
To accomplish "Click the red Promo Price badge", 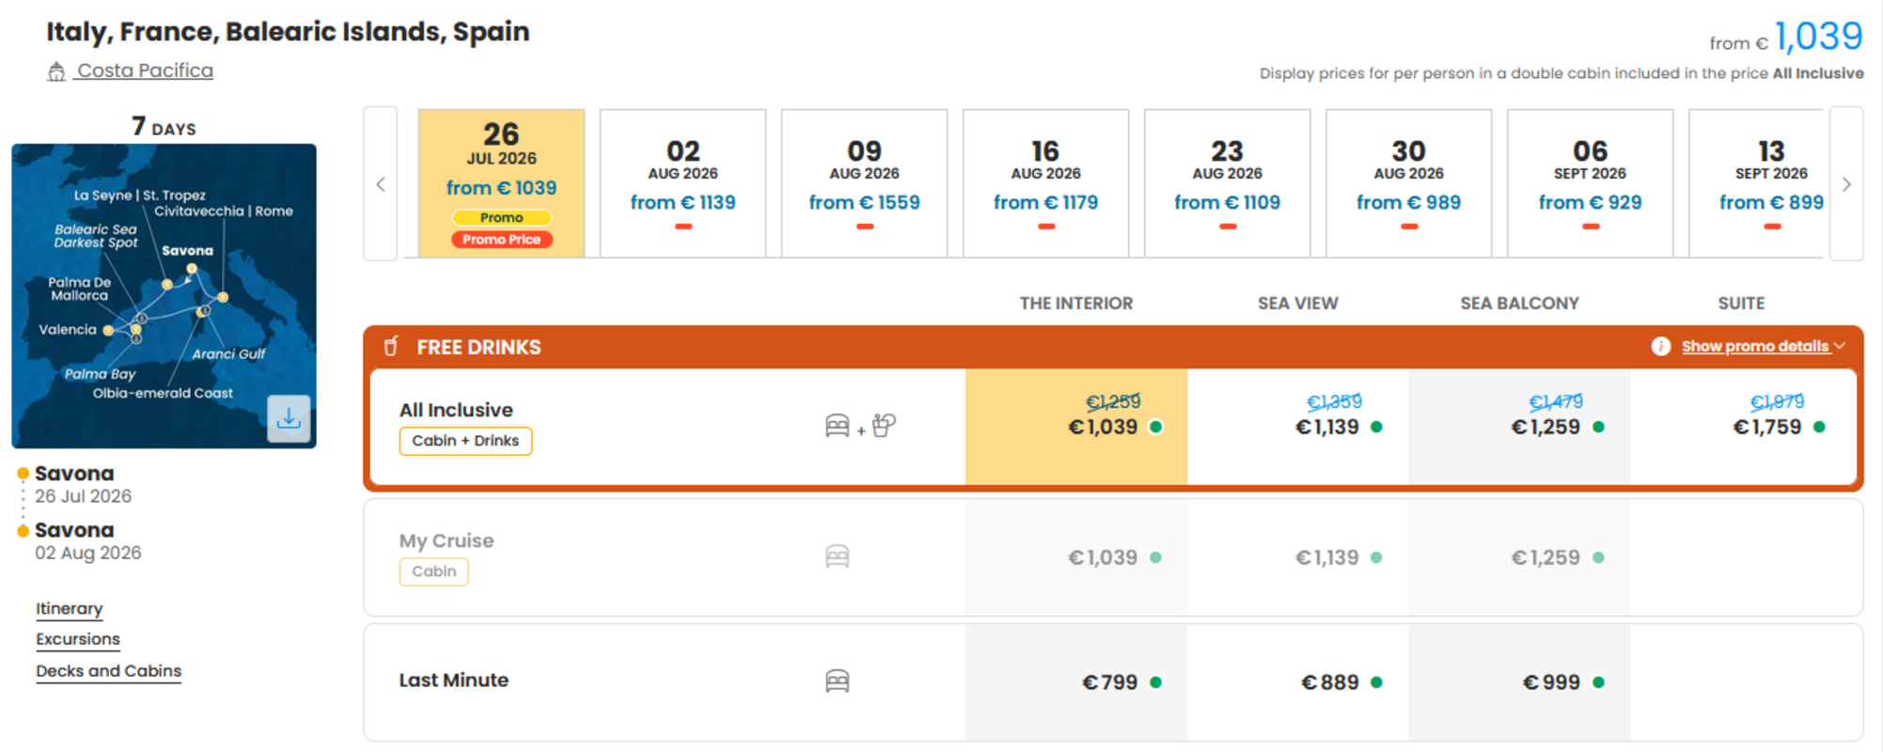I will [x=501, y=240].
